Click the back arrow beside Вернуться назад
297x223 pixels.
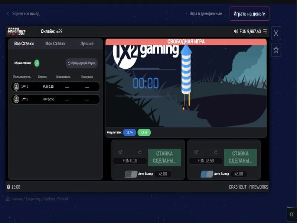[x=8, y=14]
